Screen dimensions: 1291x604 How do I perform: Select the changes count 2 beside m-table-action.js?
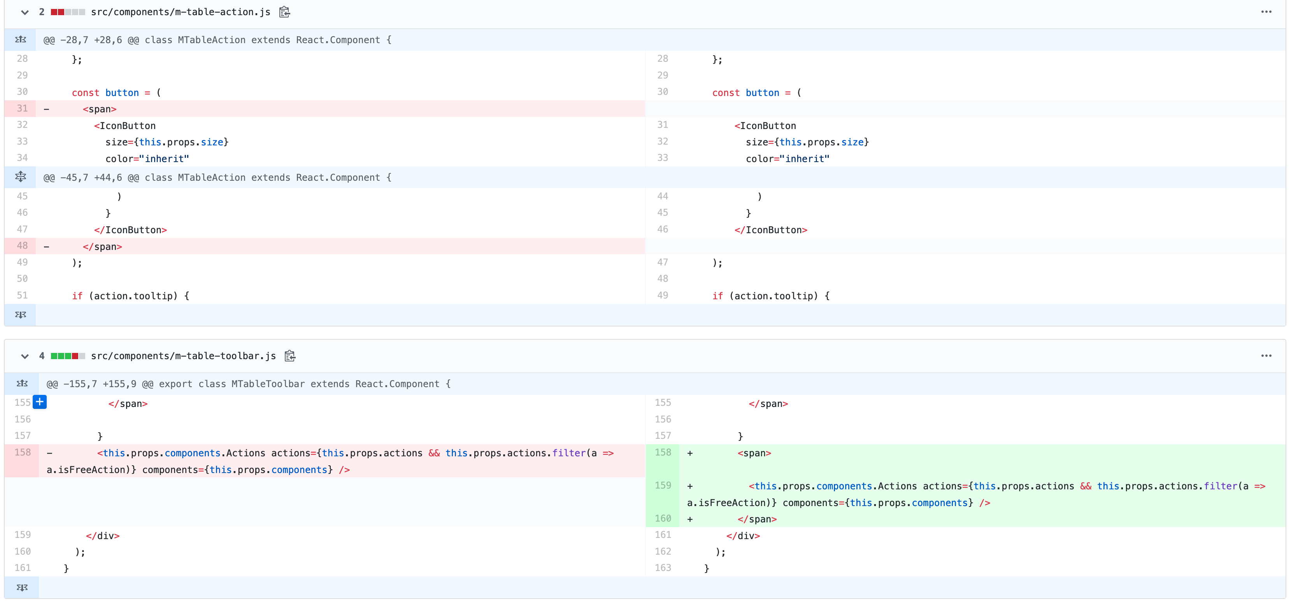coord(42,12)
